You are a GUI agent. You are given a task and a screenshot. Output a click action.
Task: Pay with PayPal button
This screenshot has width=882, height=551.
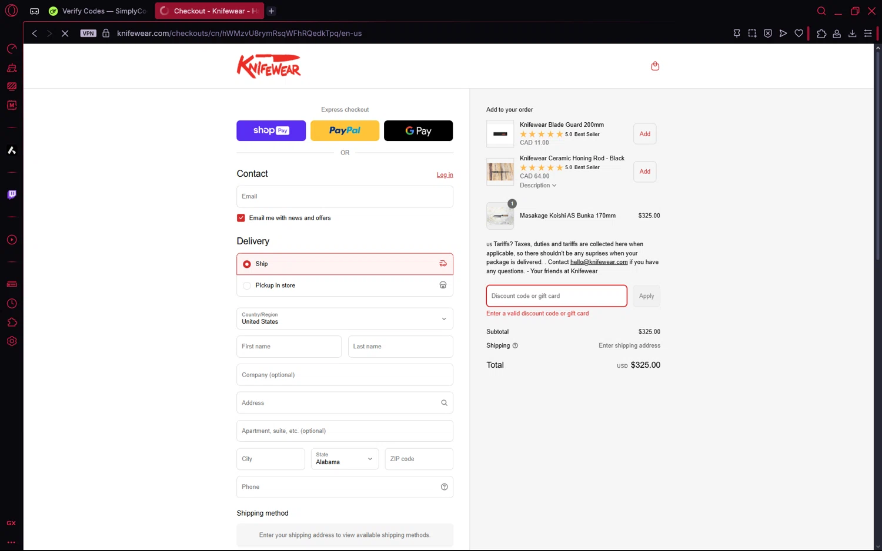(x=345, y=130)
